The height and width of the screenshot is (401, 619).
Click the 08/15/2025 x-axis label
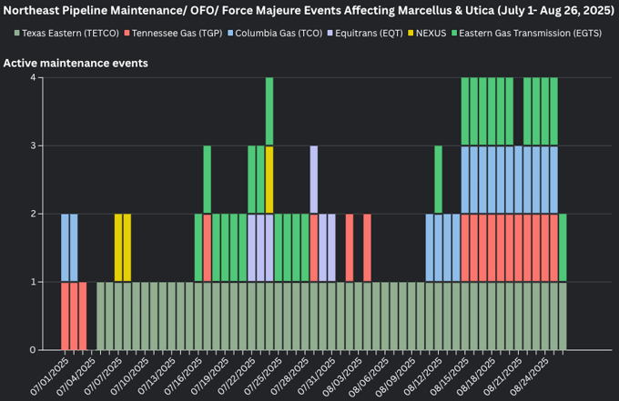coord(450,376)
